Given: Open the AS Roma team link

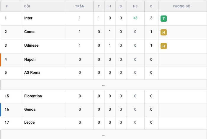Looking at the screenshot, I should click(32, 73).
